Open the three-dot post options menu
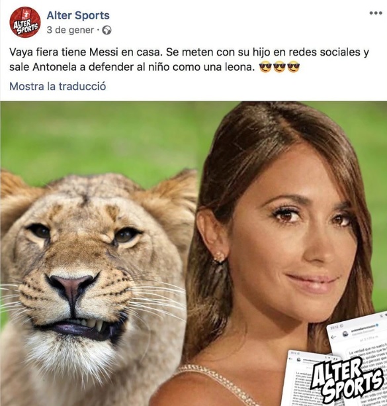Screen dimensions: 387x406 click(376, 13)
